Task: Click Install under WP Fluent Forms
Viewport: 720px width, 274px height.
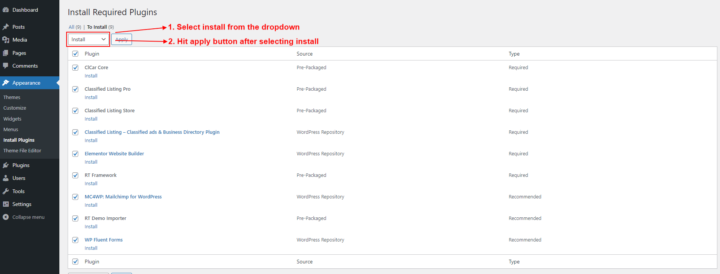Action: coord(91,248)
